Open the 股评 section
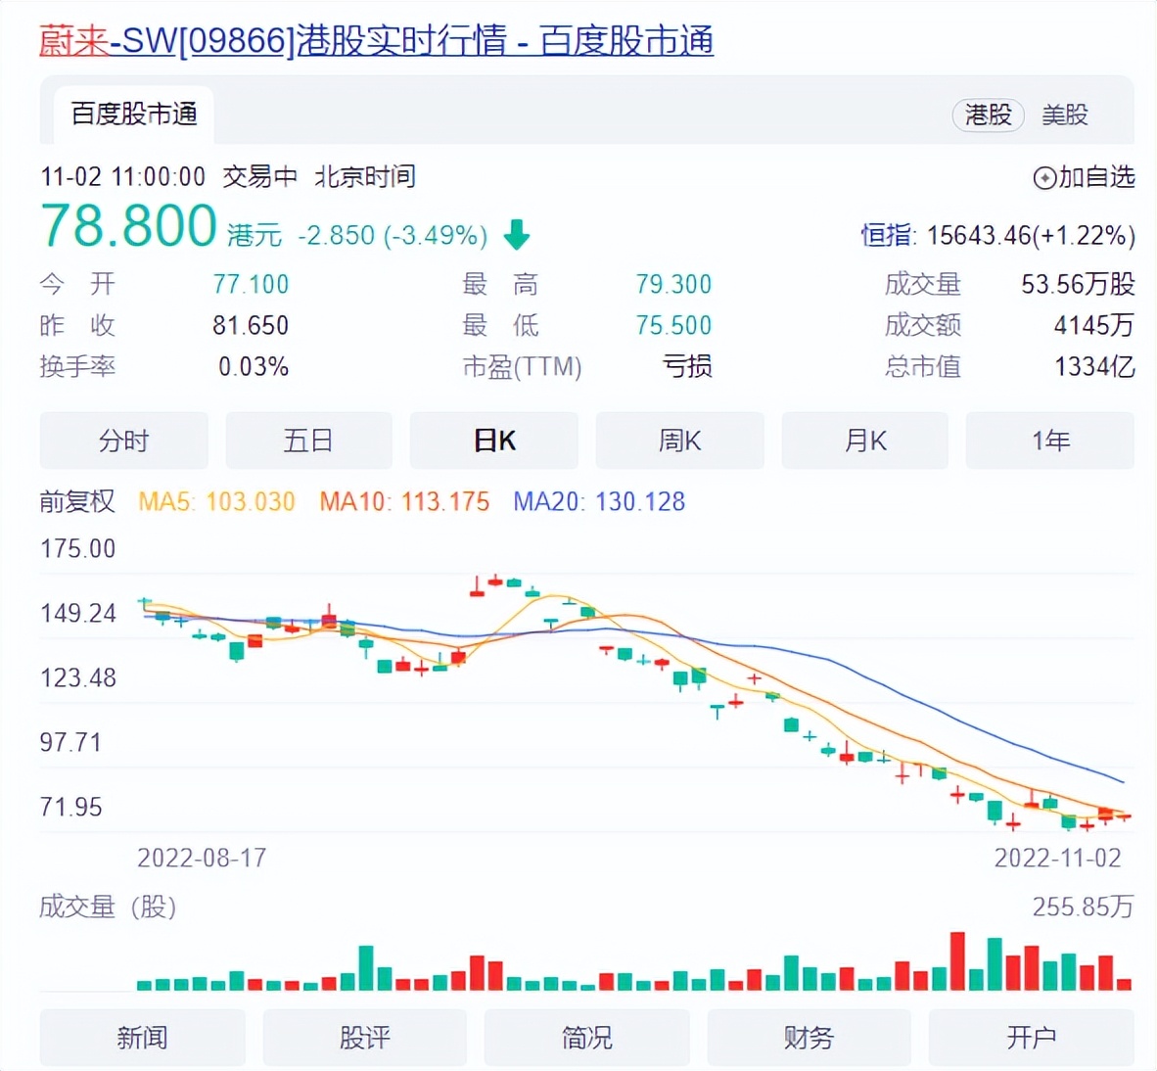Screen dimensions: 1157x1071 point(364,1038)
